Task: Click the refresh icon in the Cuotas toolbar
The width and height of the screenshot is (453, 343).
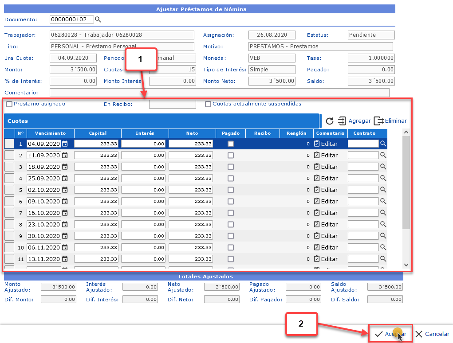Action: (x=329, y=121)
